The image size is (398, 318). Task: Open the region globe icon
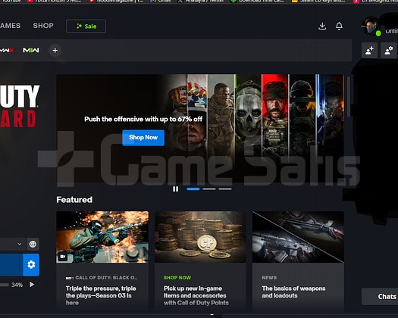tap(33, 244)
